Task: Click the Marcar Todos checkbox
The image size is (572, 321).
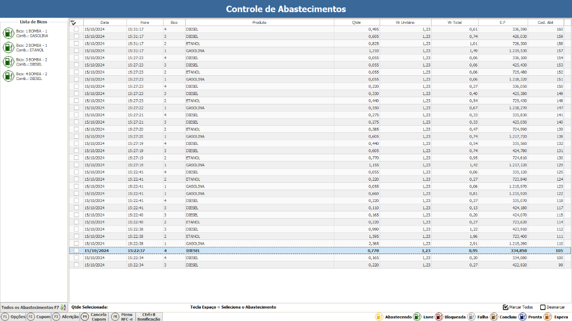Action: click(505, 307)
